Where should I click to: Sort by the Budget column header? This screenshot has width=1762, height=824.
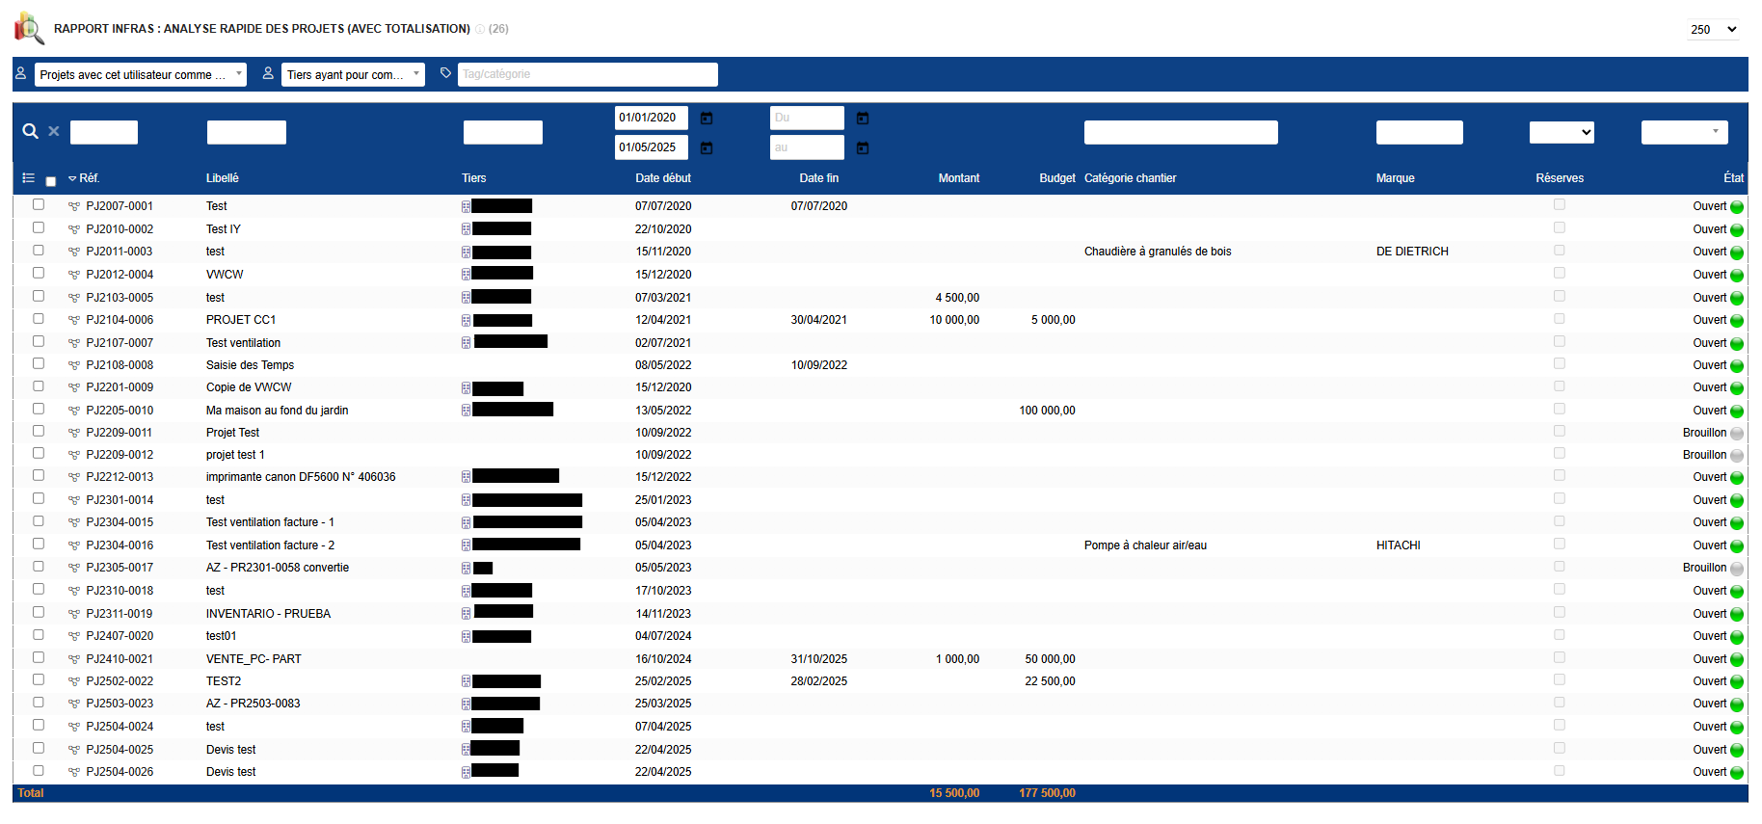(1057, 178)
